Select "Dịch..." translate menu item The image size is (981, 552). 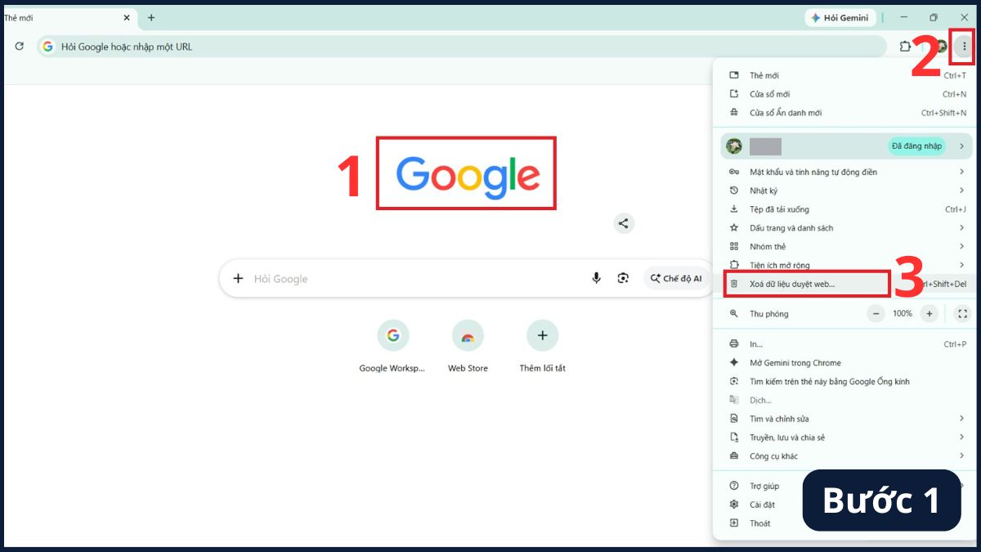point(846,401)
